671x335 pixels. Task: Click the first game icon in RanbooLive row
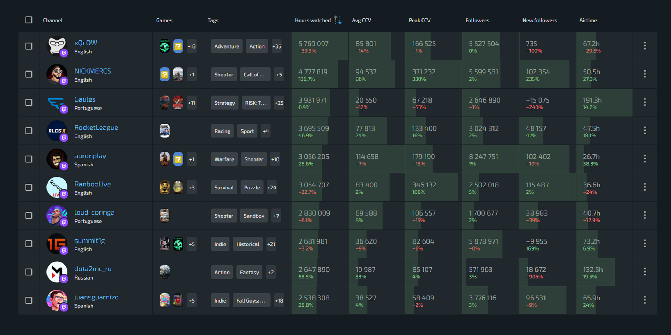point(165,187)
